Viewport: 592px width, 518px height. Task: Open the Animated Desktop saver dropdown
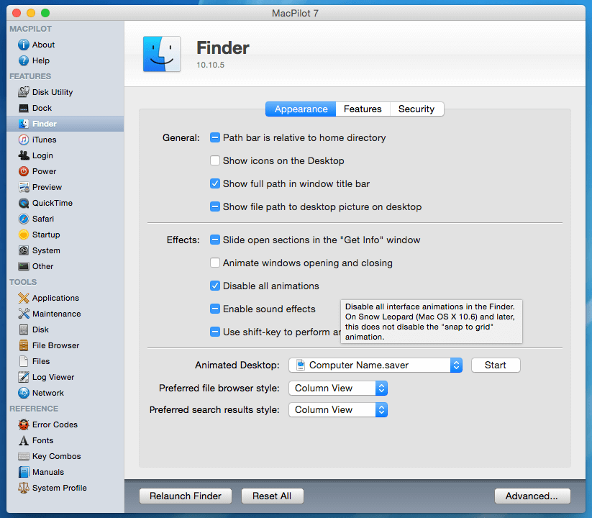click(375, 365)
